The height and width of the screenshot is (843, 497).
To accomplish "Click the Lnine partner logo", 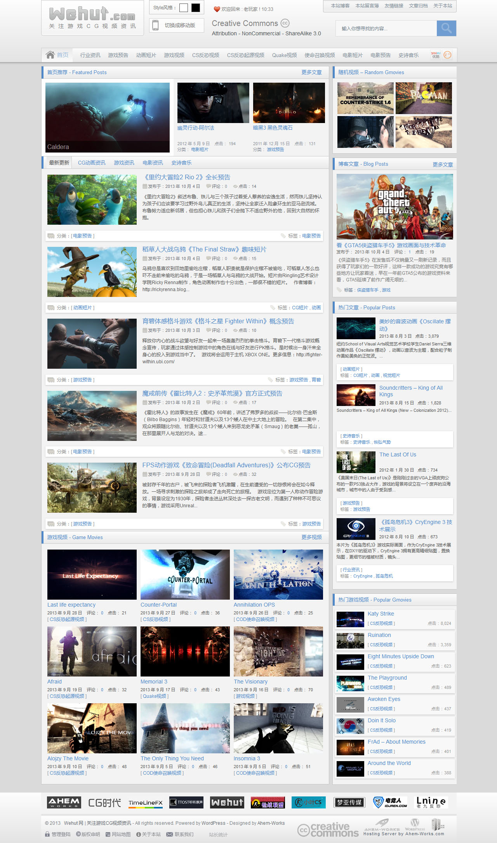I will (431, 802).
